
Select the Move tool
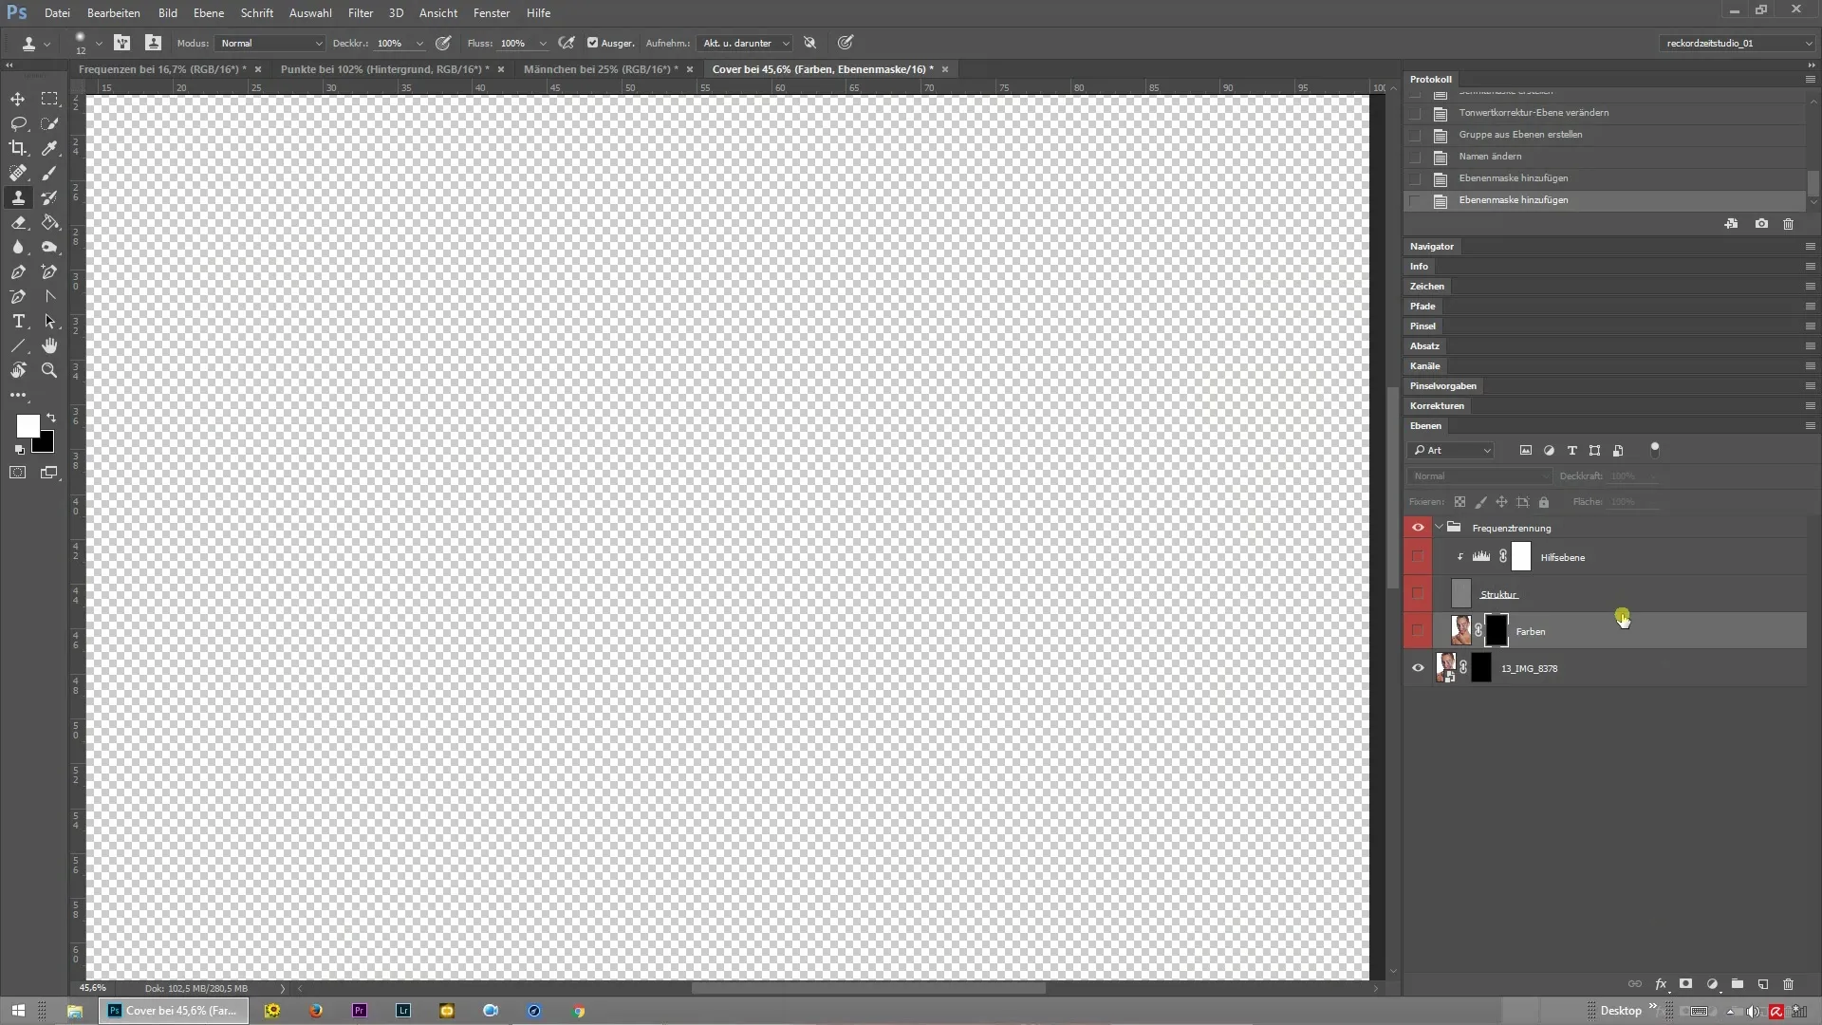click(x=18, y=99)
